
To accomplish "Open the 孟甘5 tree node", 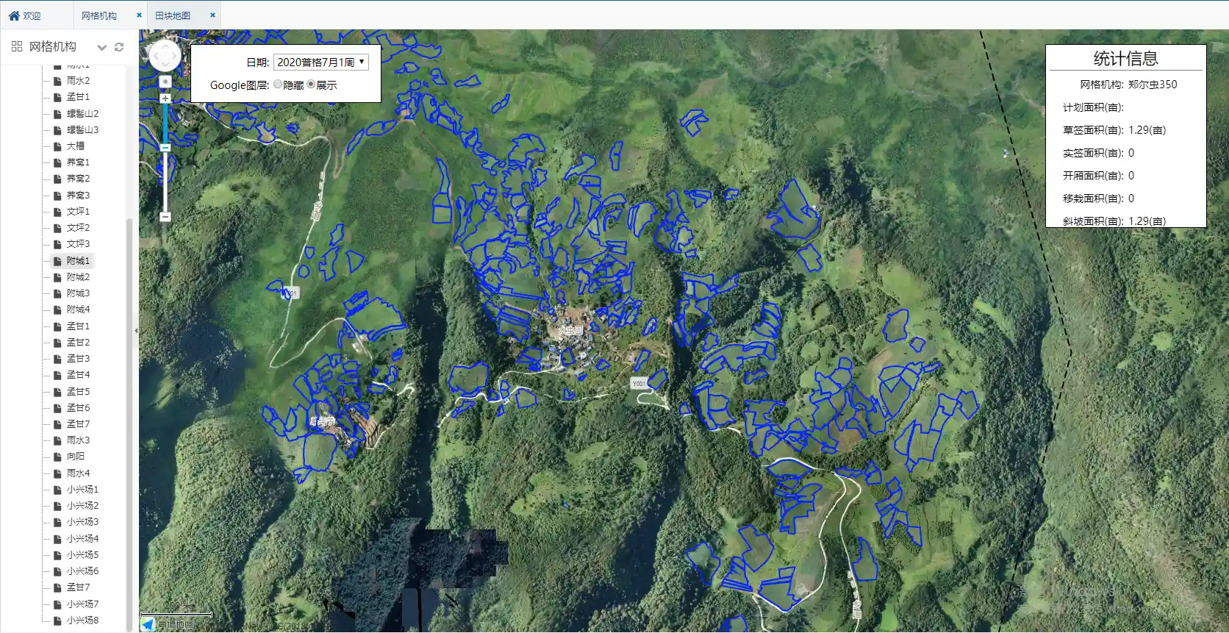I will (x=78, y=392).
